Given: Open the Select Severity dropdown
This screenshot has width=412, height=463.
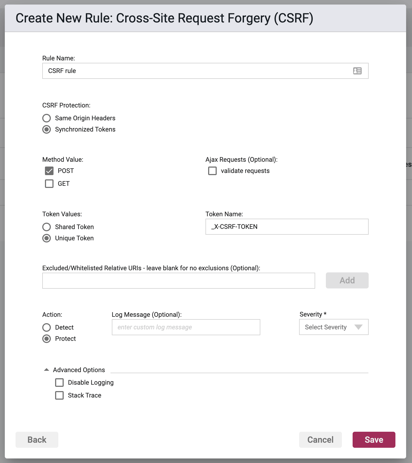Looking at the screenshot, I should [334, 327].
